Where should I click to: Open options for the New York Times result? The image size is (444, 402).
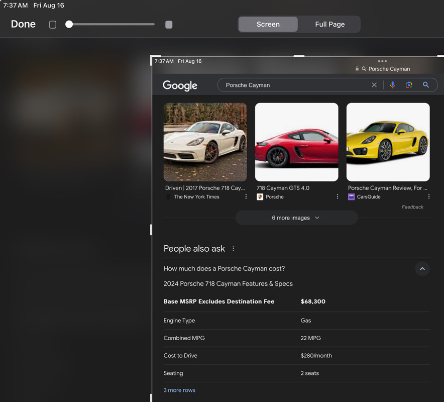click(x=246, y=196)
